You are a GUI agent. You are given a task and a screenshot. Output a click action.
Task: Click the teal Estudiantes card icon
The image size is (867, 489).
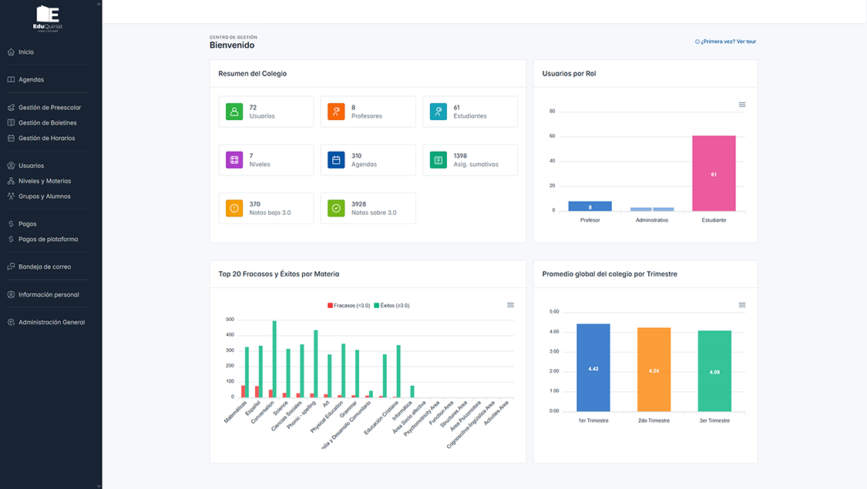pos(439,112)
